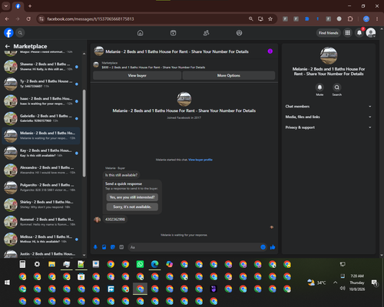
Task: Send a thumbs-up like
Action: pos(273,247)
